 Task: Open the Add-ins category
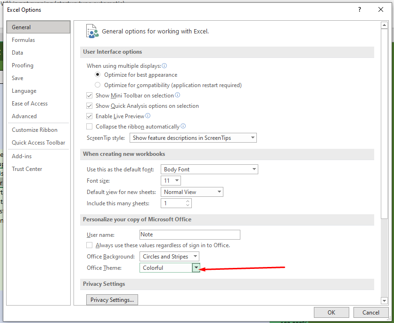pyautogui.click(x=39, y=156)
